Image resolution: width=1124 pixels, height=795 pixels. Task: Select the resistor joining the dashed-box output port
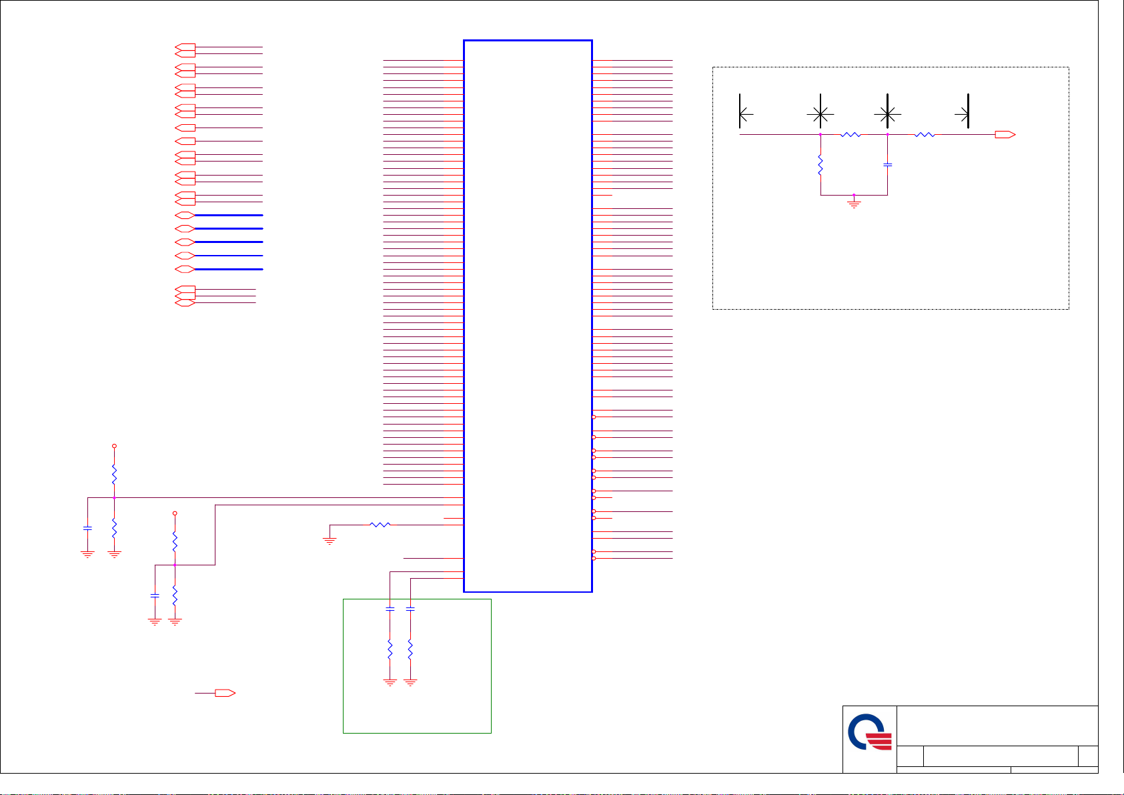(925, 135)
